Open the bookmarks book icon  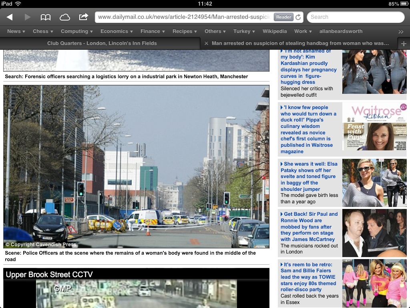click(46, 17)
